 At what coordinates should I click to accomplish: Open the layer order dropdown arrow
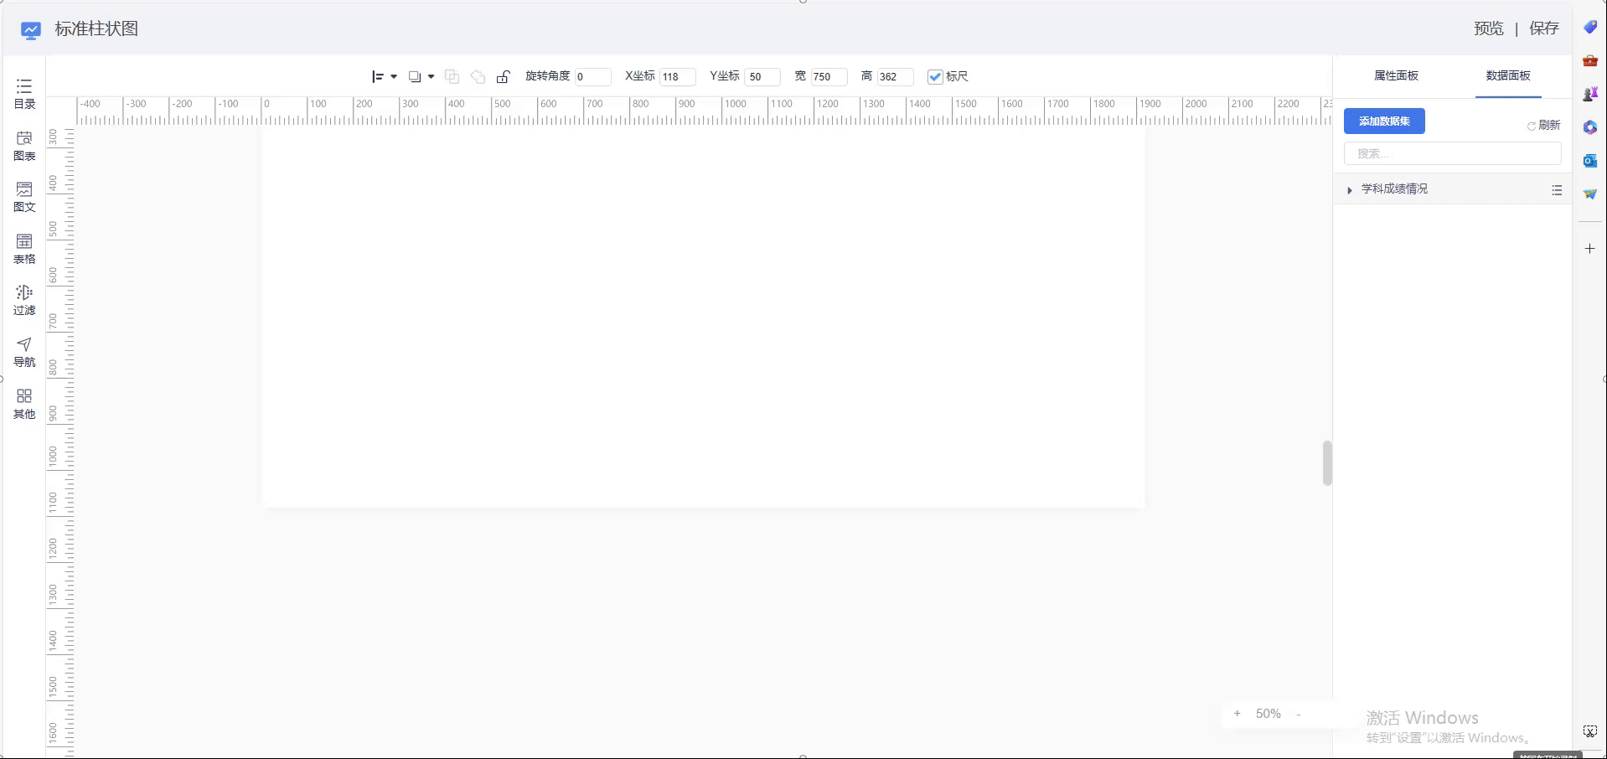[431, 77]
